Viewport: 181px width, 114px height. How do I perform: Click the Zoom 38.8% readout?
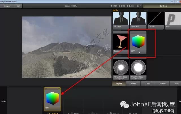[x=71, y=6]
